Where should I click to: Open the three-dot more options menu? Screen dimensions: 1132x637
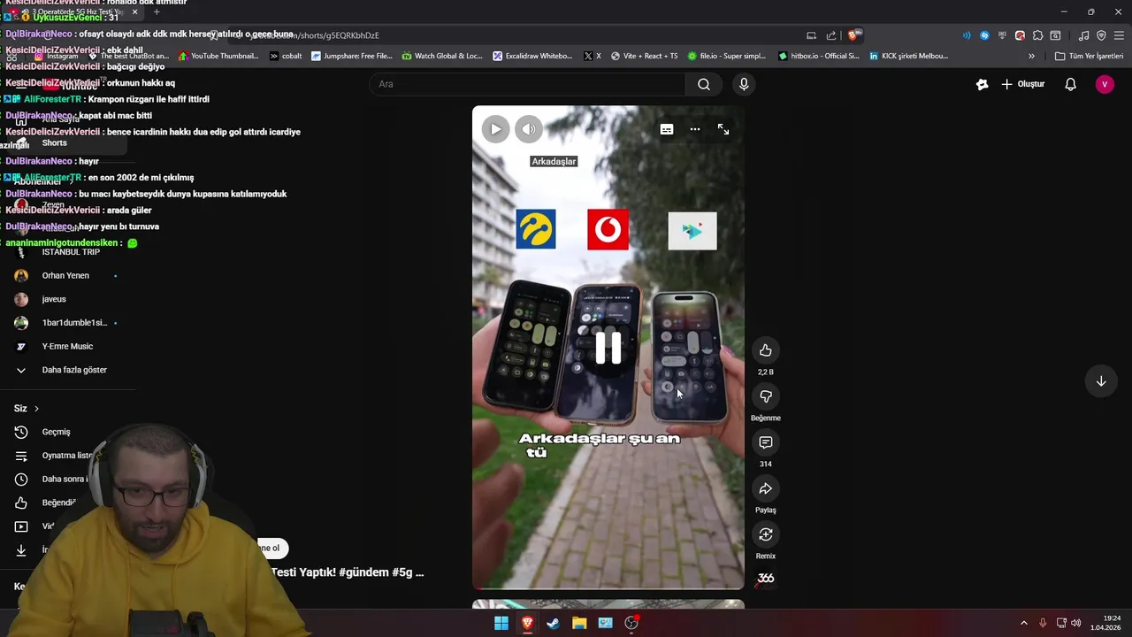[x=695, y=129]
